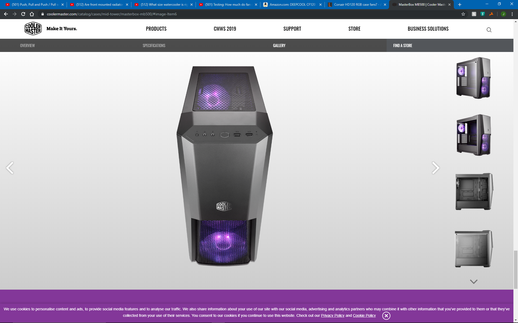Click the address bar URL
Viewport: 518px width, 323px height.
(x=112, y=14)
